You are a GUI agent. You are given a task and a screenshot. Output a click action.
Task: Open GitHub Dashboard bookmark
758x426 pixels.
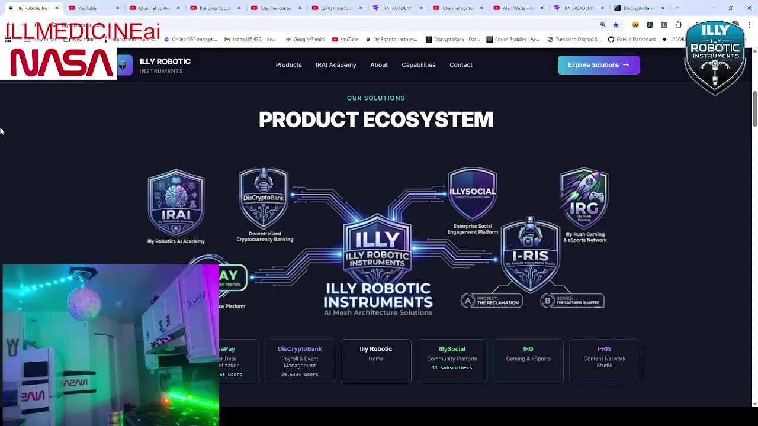pyautogui.click(x=631, y=39)
